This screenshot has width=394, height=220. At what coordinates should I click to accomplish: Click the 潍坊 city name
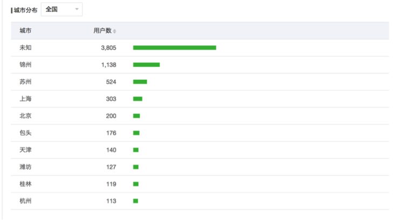pyautogui.click(x=25, y=167)
